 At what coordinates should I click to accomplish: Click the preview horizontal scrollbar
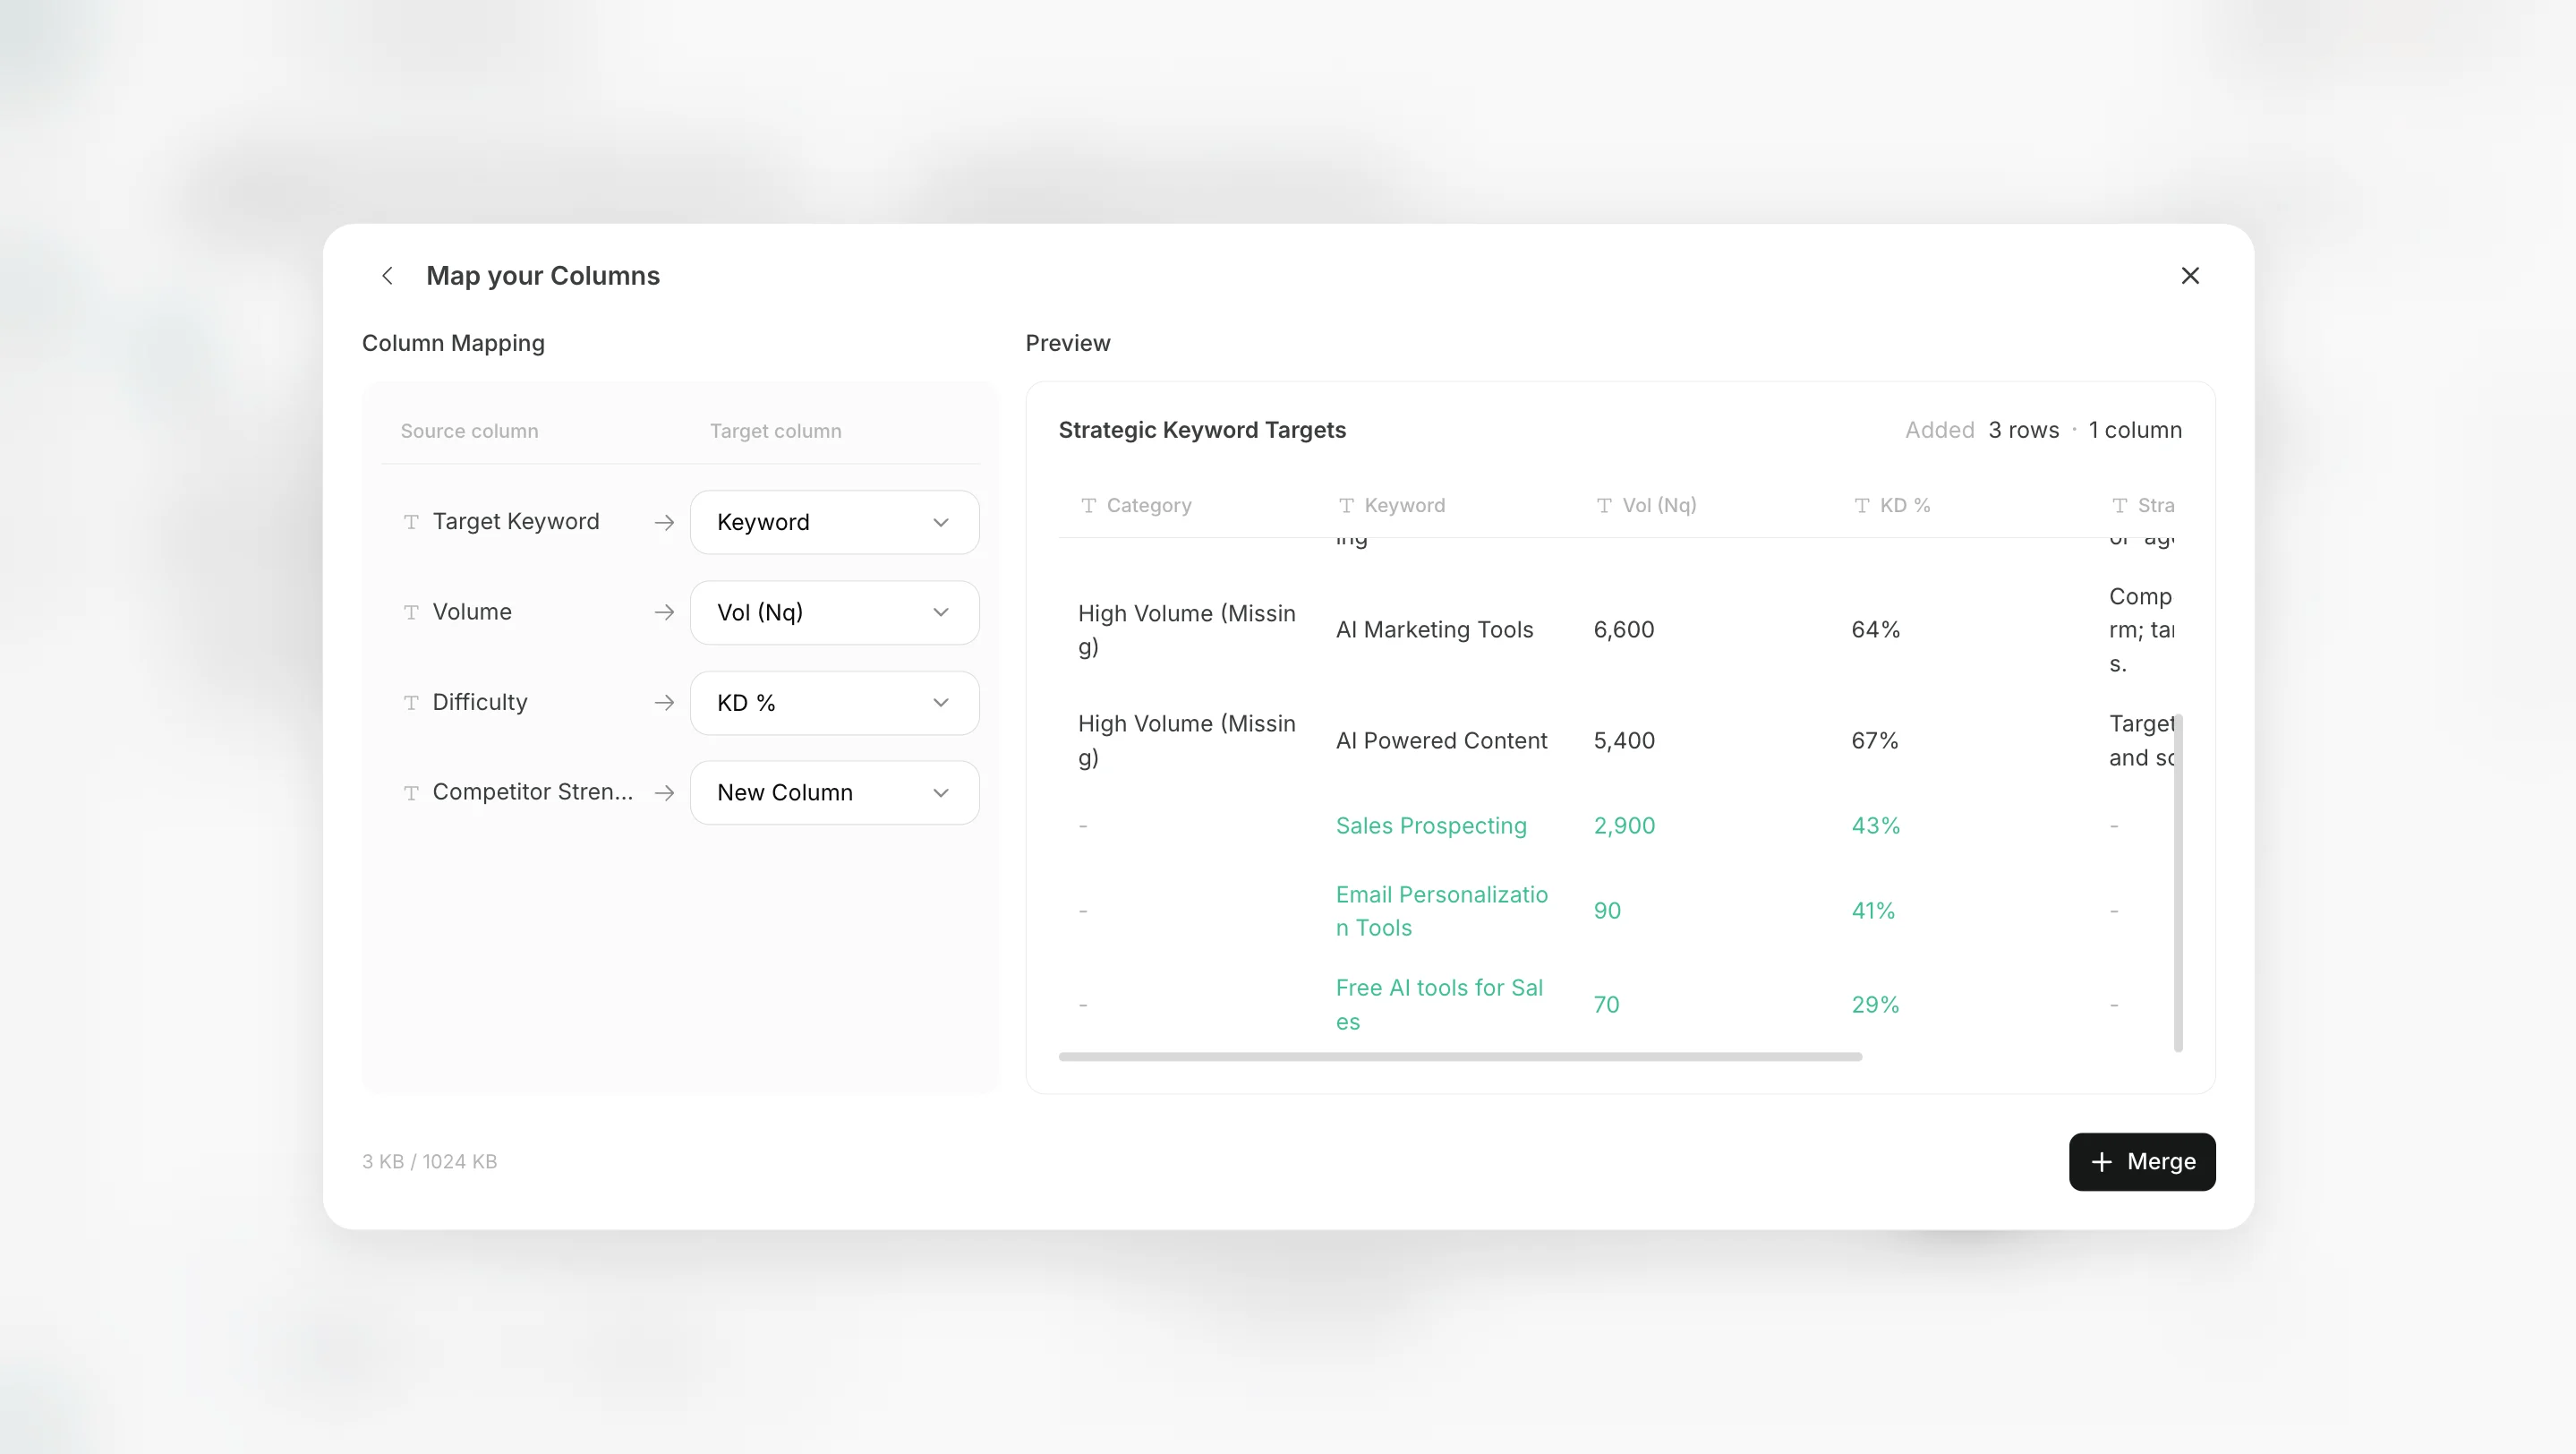click(x=1460, y=1056)
